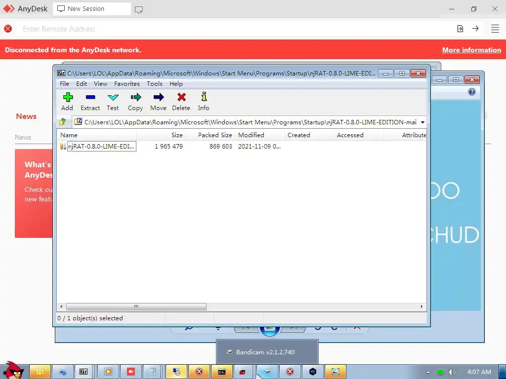Sort by Packed Size column

point(211,135)
